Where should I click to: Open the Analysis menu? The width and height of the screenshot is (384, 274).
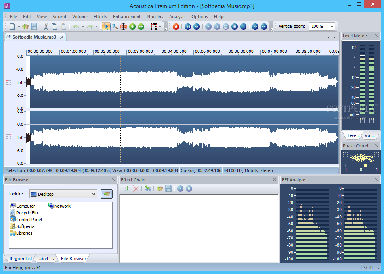pos(177,17)
